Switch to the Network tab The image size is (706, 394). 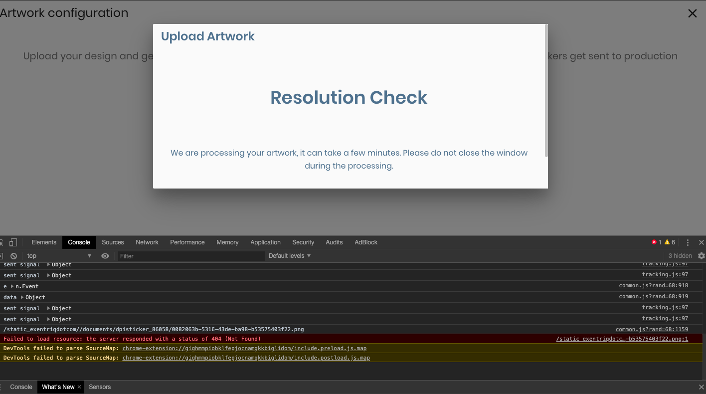pos(147,242)
